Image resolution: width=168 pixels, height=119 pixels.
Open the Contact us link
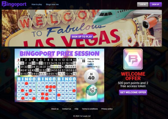click(x=66, y=109)
